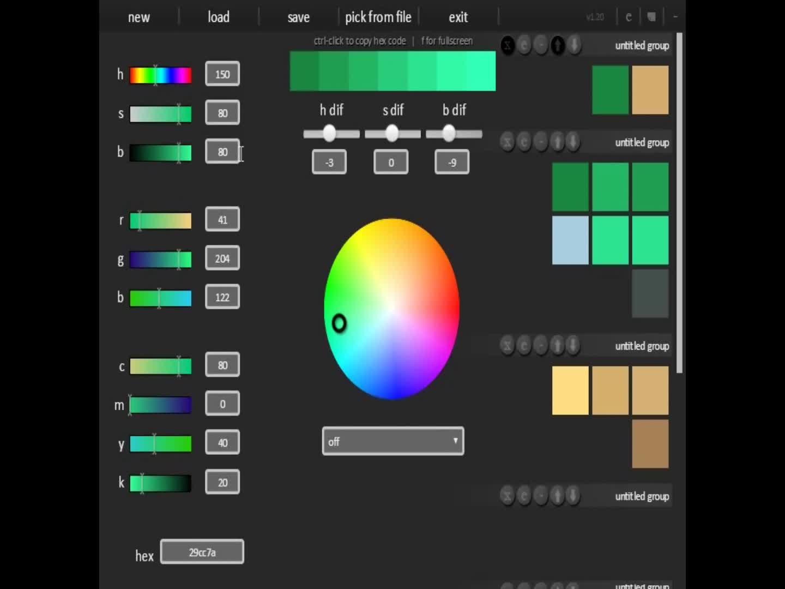Click up arrow icon of third untitled group

(557, 346)
